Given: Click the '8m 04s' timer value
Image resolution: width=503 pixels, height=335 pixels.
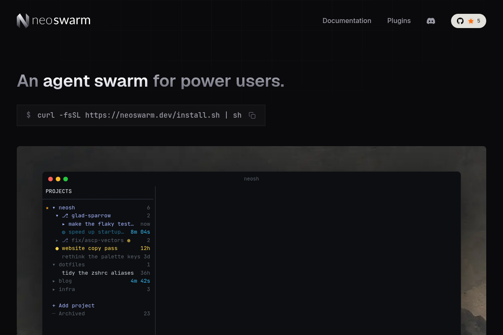Looking at the screenshot, I should coord(140,232).
